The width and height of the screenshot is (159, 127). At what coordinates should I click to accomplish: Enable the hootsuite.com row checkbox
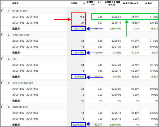coord(2,107)
